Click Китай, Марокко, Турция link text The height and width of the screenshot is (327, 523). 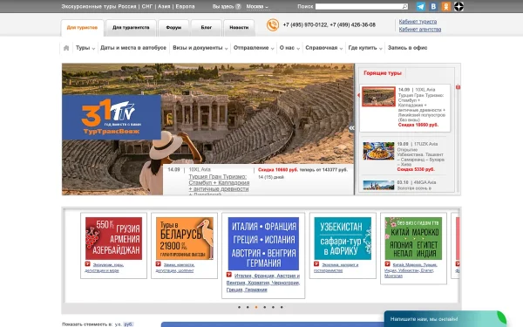click(x=411, y=270)
